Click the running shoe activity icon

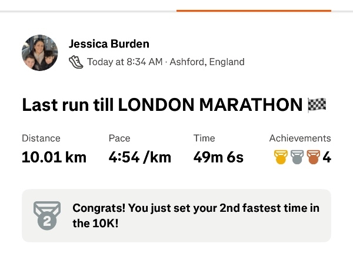[x=76, y=62]
